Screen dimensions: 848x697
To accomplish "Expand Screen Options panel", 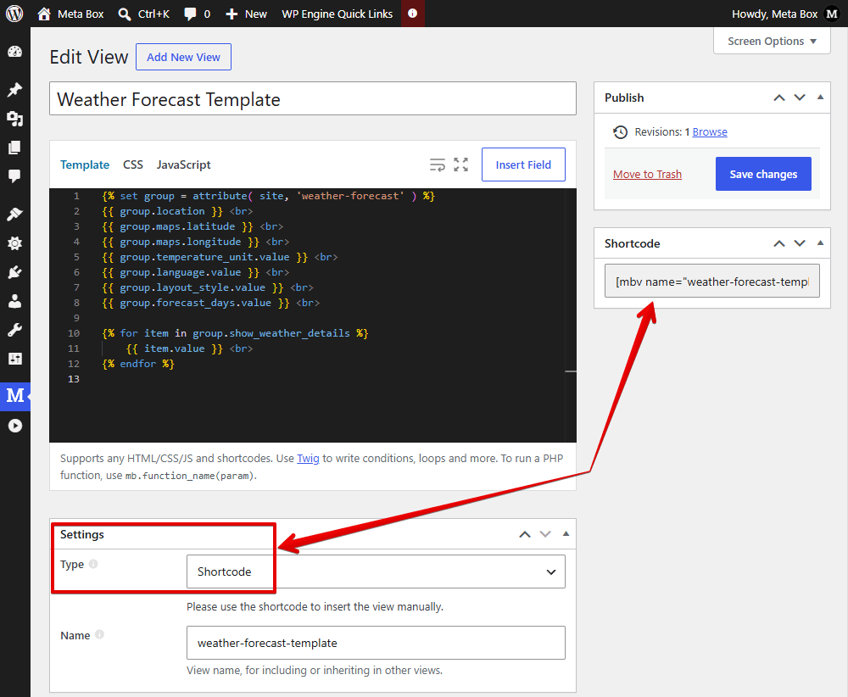I will pyautogui.click(x=772, y=41).
